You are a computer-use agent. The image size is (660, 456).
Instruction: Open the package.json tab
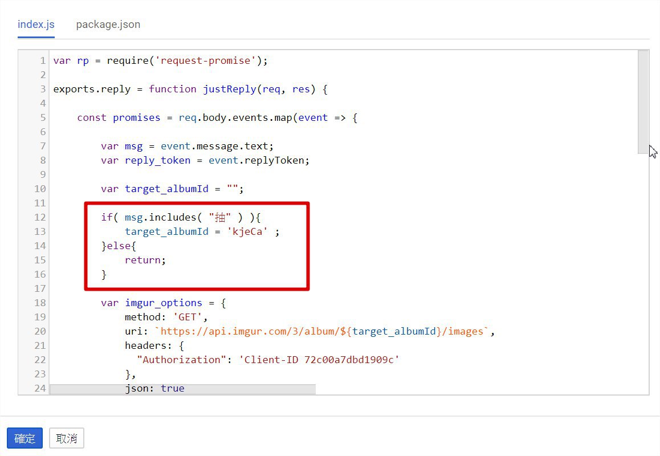(108, 25)
